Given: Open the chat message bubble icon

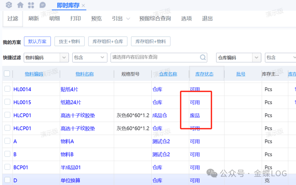Looking at the screenshot, I should pyautogui.click(x=42, y=5).
